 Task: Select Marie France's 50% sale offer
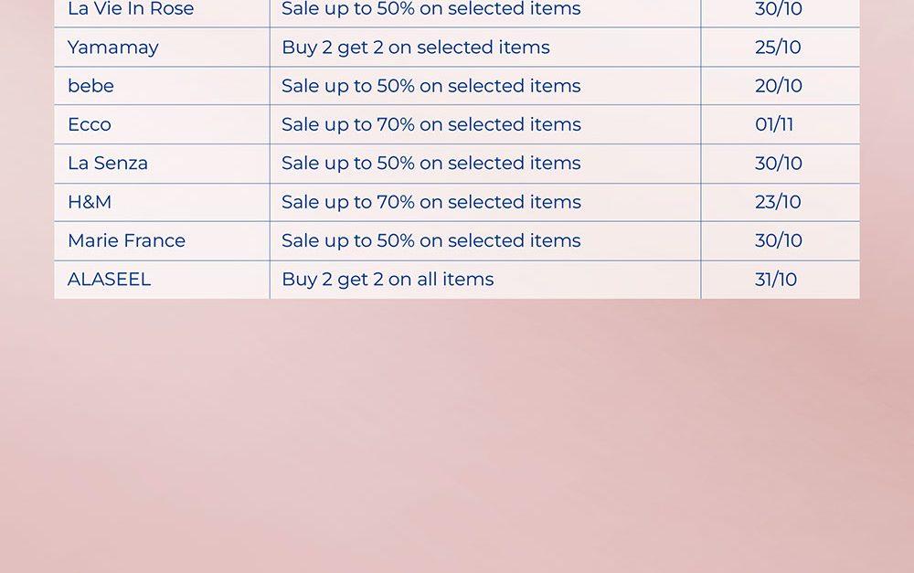[x=431, y=240]
